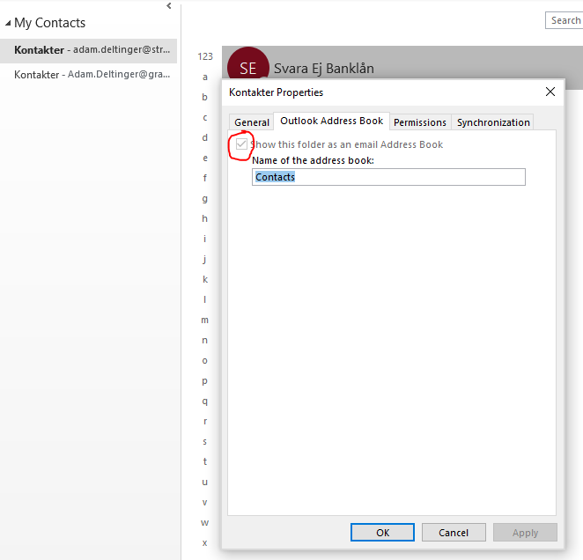Open the Permissions tab
Viewport: 583px width, 560px height.
pos(420,122)
